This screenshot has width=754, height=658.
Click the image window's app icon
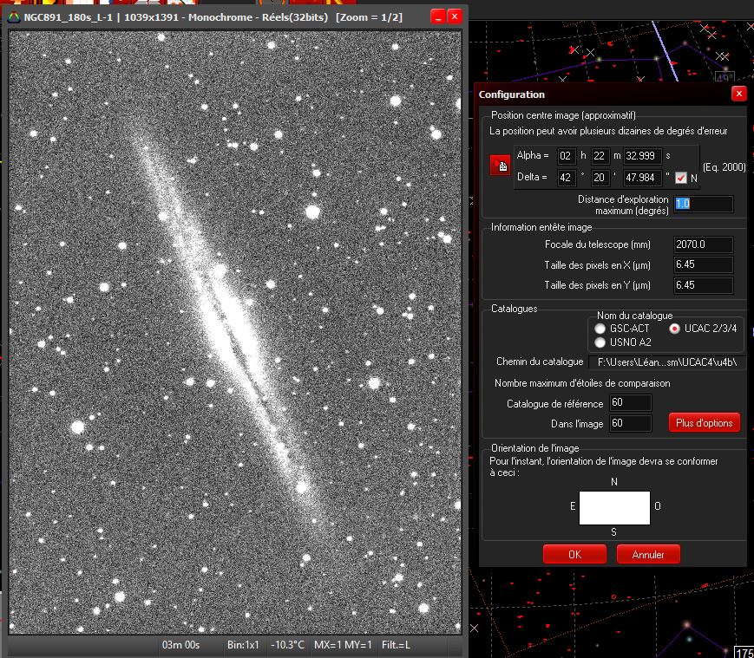[13, 16]
